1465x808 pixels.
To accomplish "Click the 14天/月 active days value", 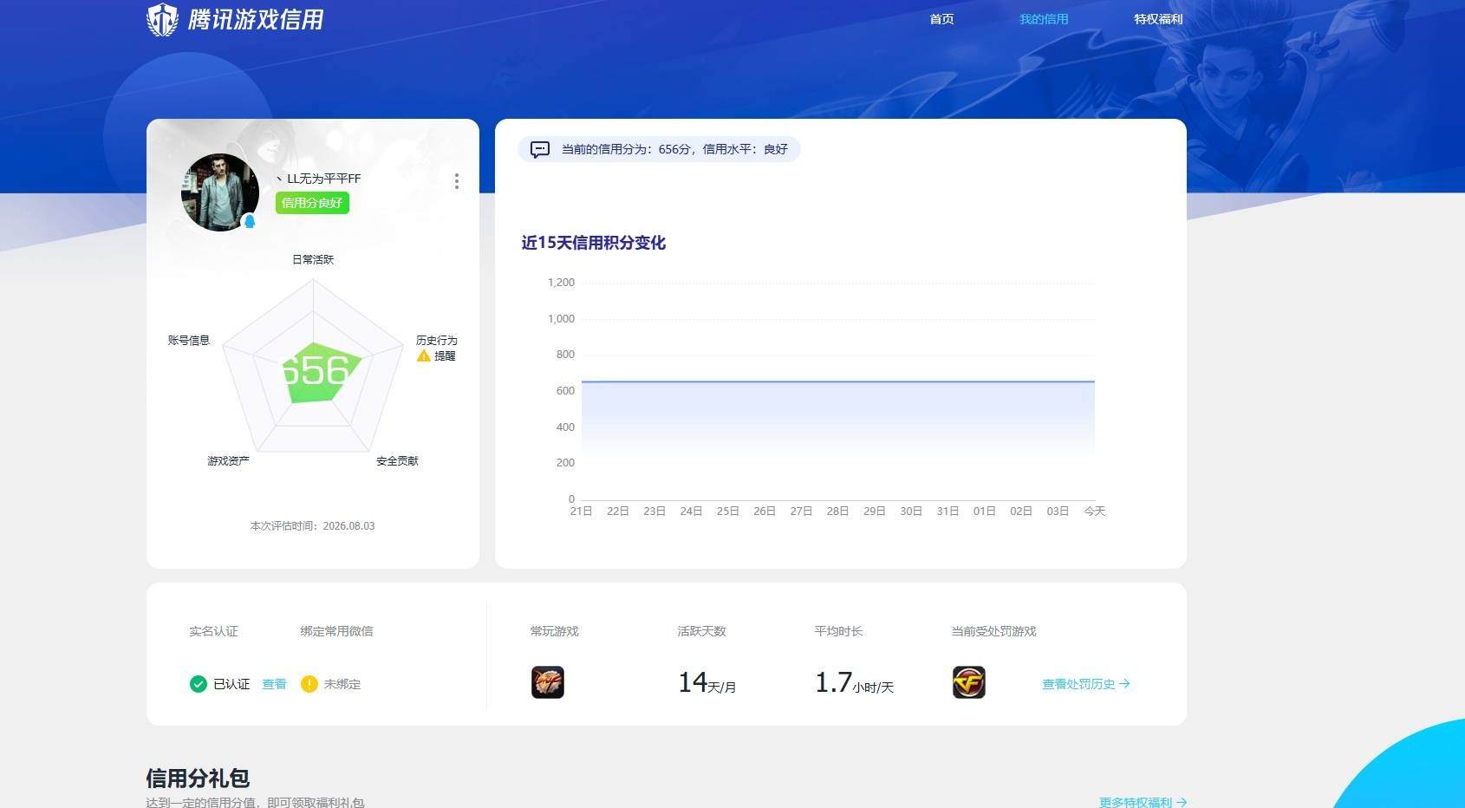I will click(706, 683).
